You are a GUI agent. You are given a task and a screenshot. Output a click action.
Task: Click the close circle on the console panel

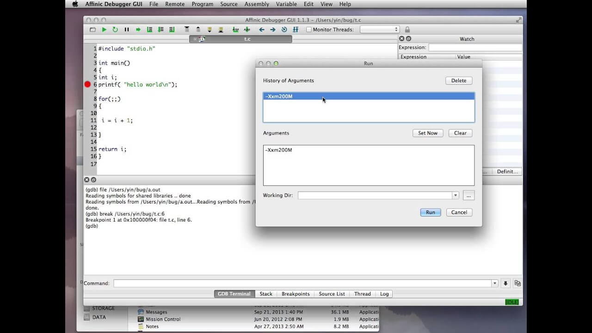87,179
